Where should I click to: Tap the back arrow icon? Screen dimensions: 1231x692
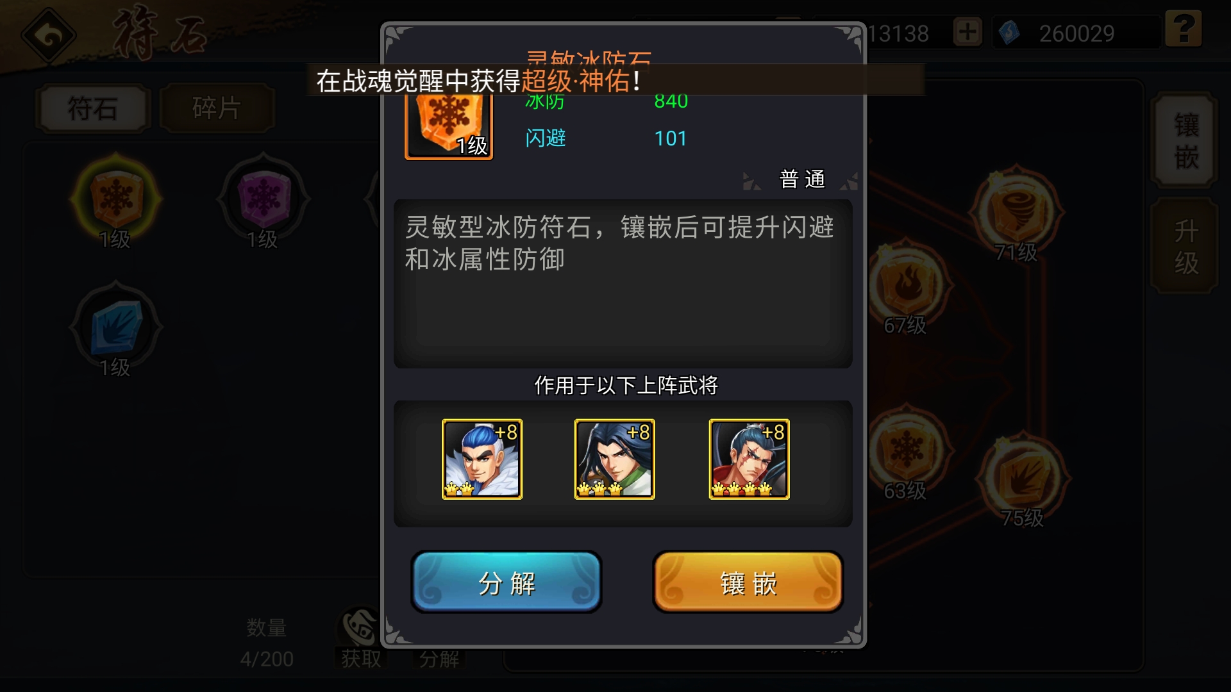click(49, 35)
